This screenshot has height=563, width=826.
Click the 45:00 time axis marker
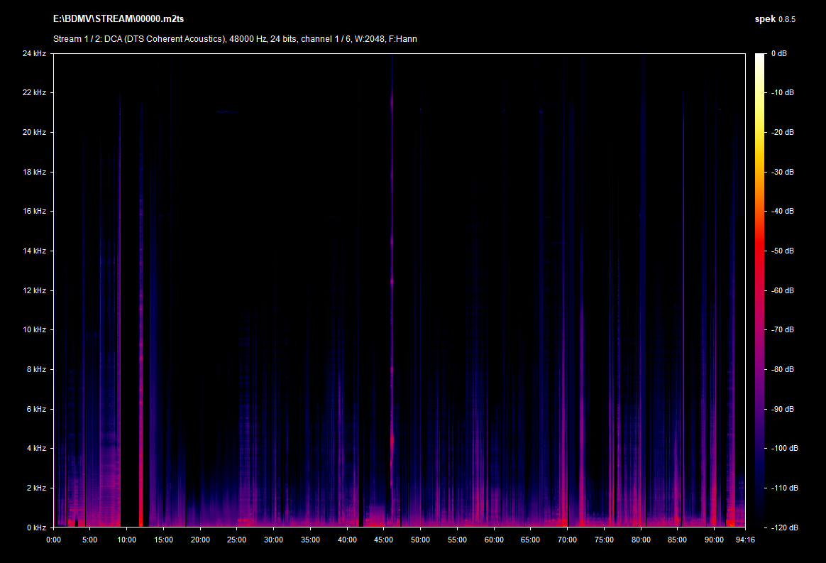pyautogui.click(x=384, y=540)
